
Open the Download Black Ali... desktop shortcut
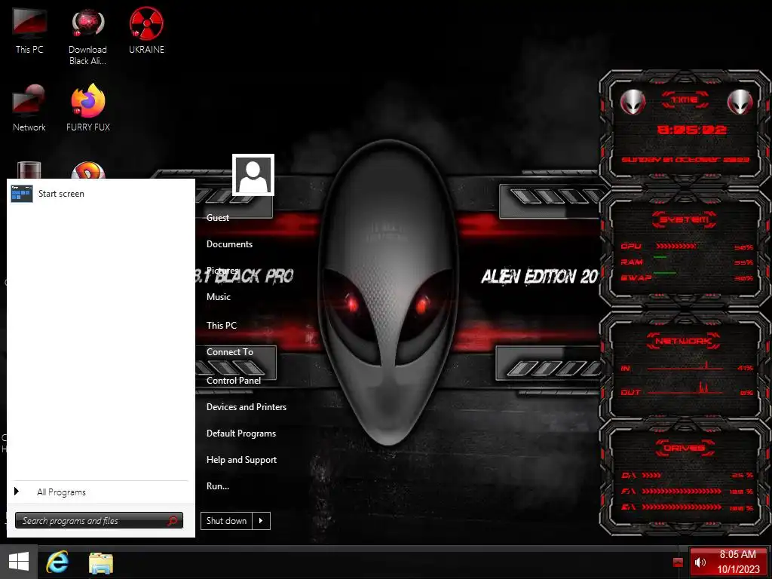click(87, 37)
